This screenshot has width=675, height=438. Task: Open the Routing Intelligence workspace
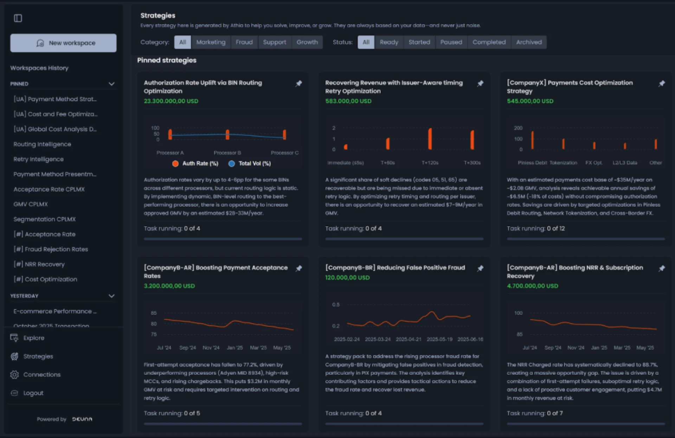point(42,144)
